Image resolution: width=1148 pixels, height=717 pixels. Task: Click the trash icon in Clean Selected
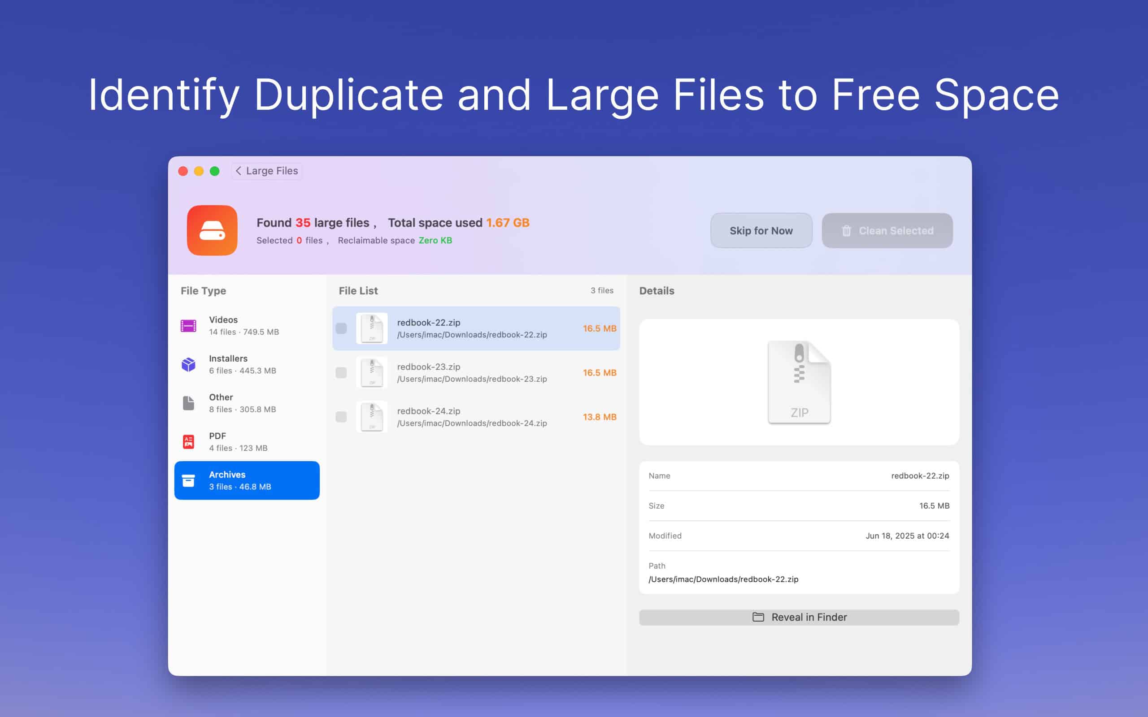[846, 231]
